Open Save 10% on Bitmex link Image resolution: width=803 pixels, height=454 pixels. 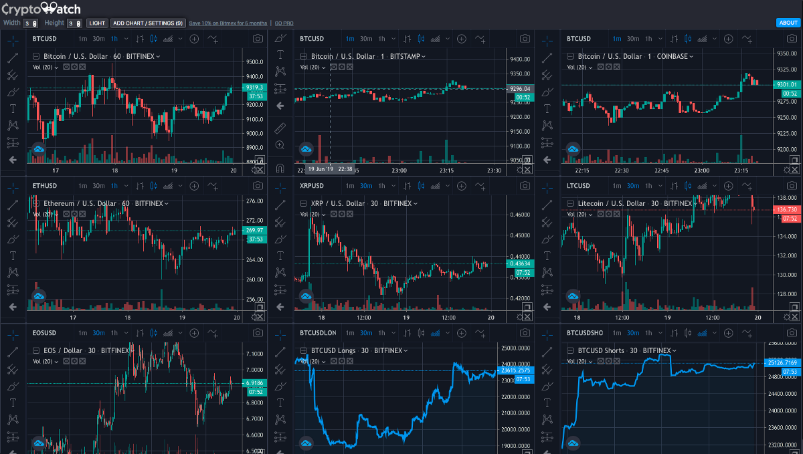pos(228,23)
